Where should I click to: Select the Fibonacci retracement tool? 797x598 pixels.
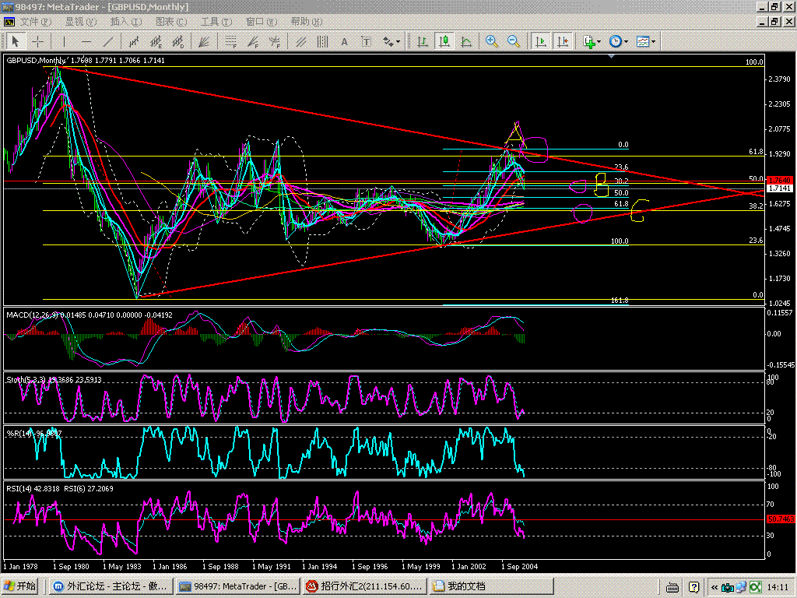click(231, 41)
